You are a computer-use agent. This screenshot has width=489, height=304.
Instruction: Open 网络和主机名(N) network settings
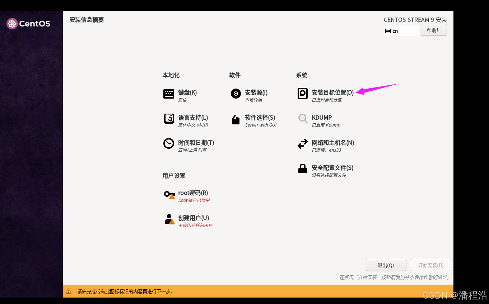tap(333, 143)
